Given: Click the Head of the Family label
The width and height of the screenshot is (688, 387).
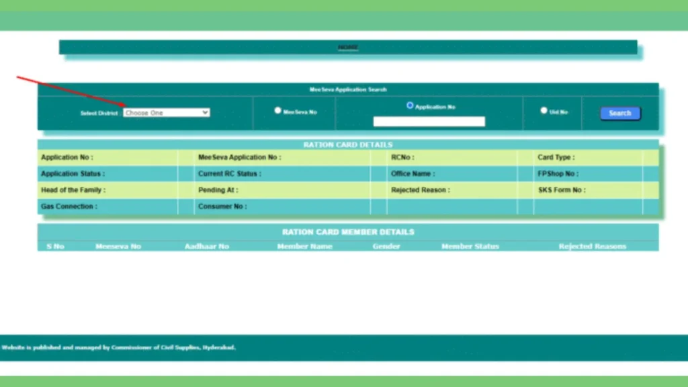Looking at the screenshot, I should tap(73, 190).
